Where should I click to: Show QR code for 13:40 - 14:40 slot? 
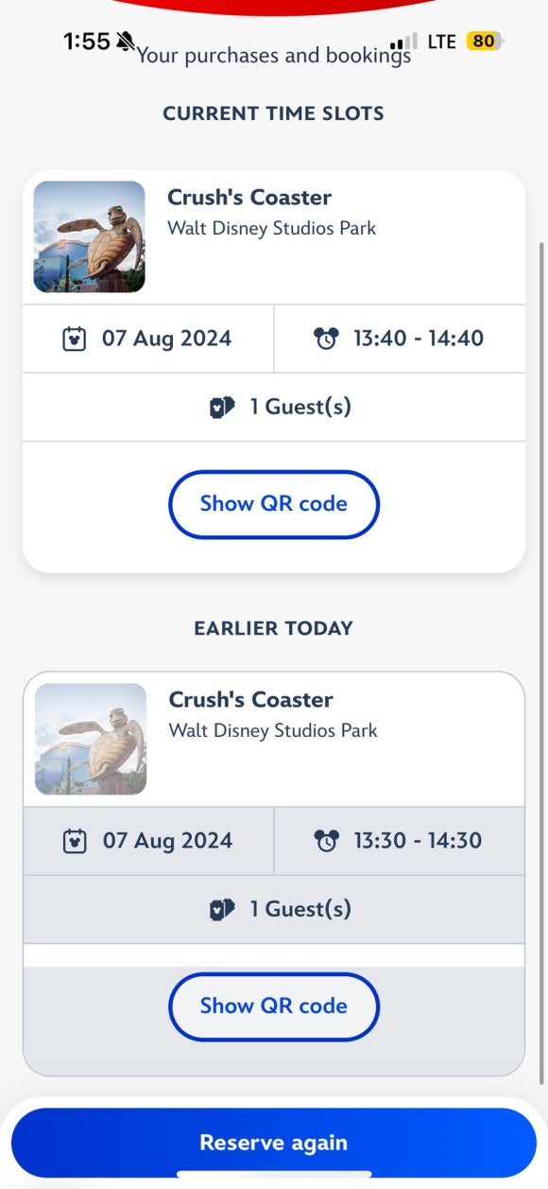point(274,504)
